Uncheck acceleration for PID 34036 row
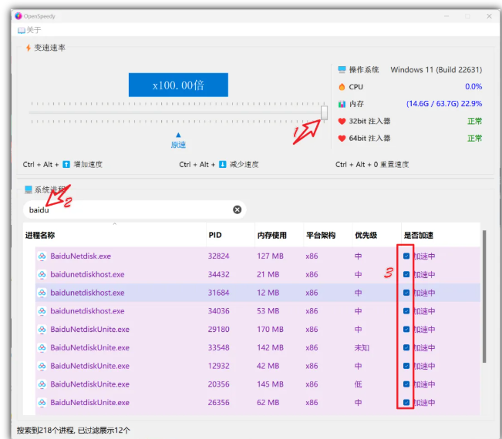Screen dimensions: 502x439 pyautogui.click(x=406, y=311)
